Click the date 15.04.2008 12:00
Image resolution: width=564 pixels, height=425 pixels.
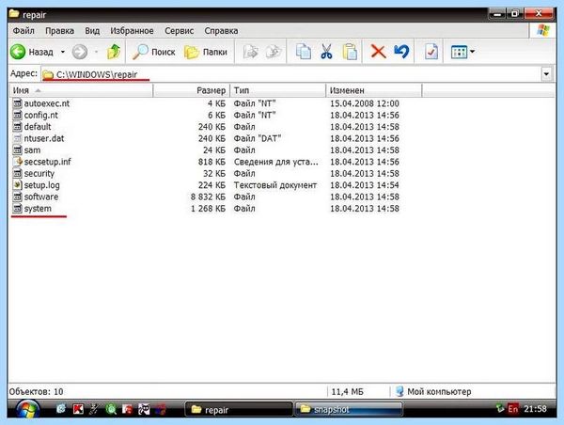(365, 103)
